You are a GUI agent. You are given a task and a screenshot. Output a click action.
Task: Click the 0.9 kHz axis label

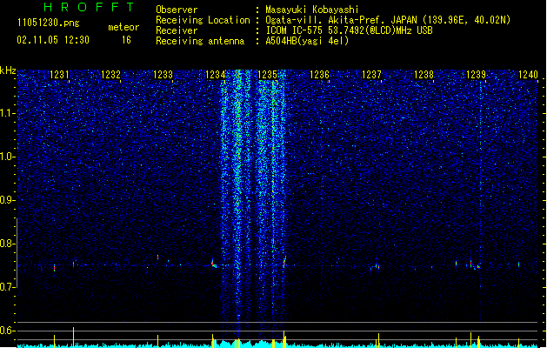click(7, 199)
